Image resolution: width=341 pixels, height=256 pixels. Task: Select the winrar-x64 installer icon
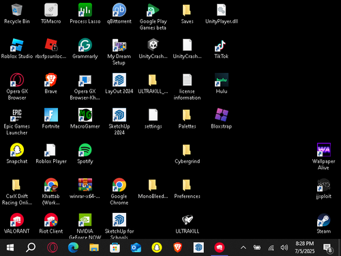pyautogui.click(x=85, y=185)
